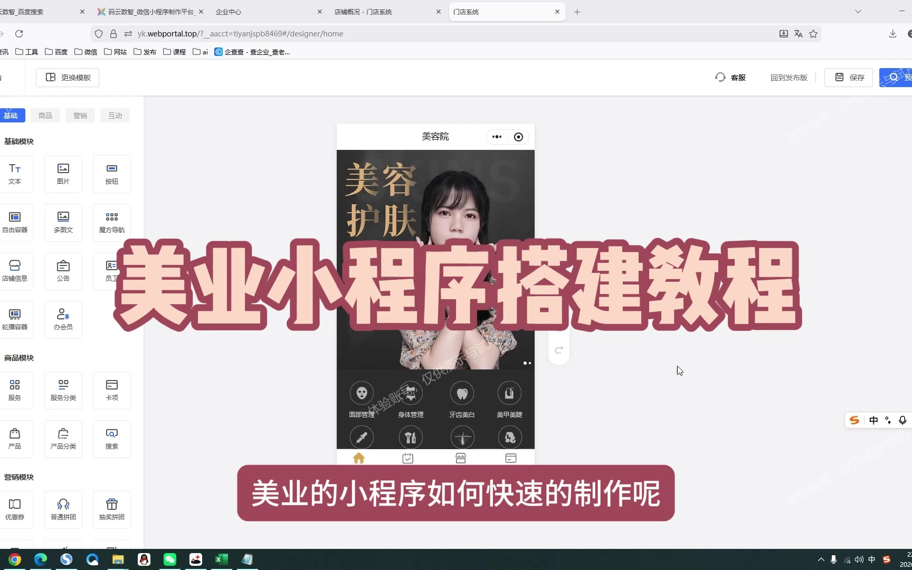
Task: Add the 搜索 search module
Action: (x=112, y=439)
